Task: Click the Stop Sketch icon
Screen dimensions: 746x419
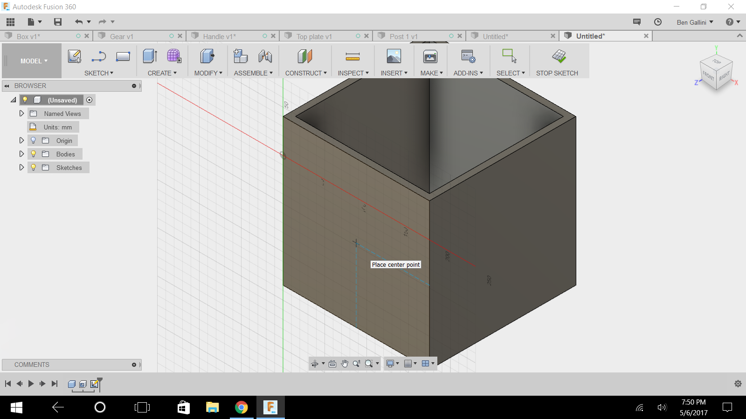Action: [559, 56]
